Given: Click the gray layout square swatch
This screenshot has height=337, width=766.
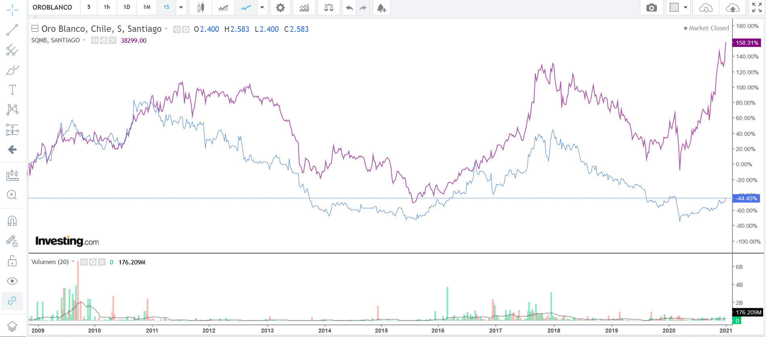Looking at the screenshot, I should click(674, 7).
